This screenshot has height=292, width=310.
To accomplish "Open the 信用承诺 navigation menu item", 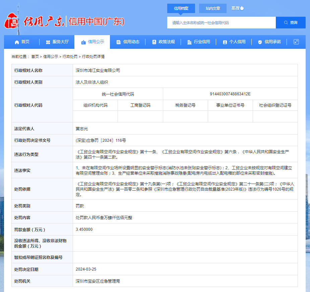I will tap(269, 42).
